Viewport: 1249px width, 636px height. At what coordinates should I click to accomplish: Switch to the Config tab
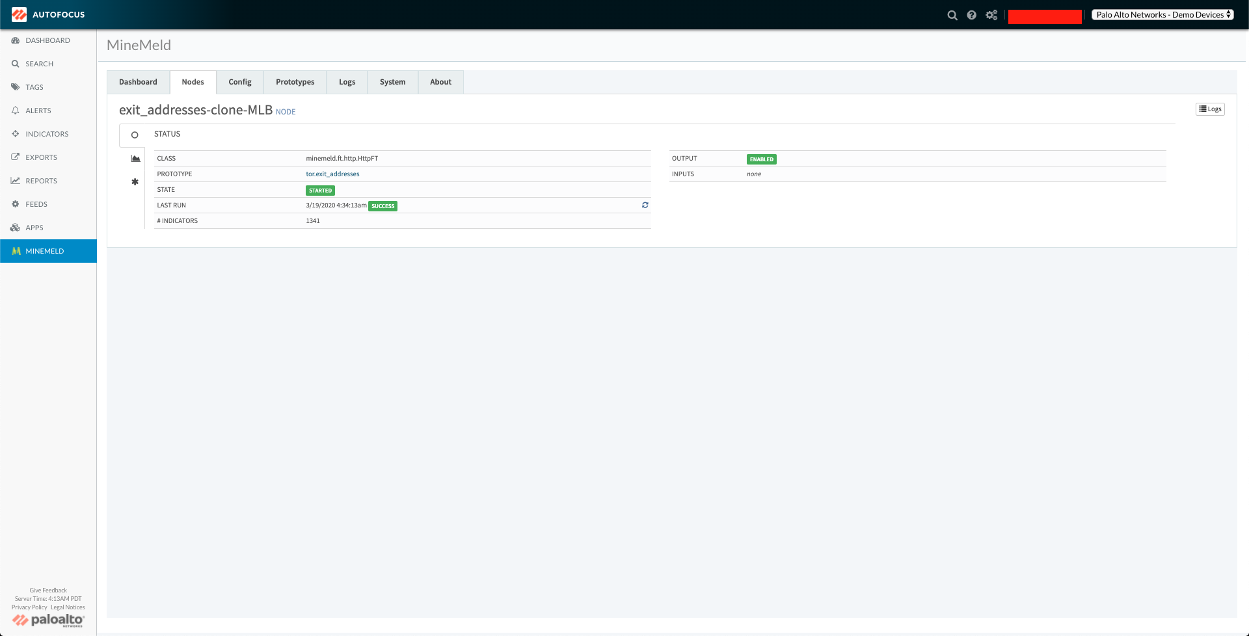239,82
